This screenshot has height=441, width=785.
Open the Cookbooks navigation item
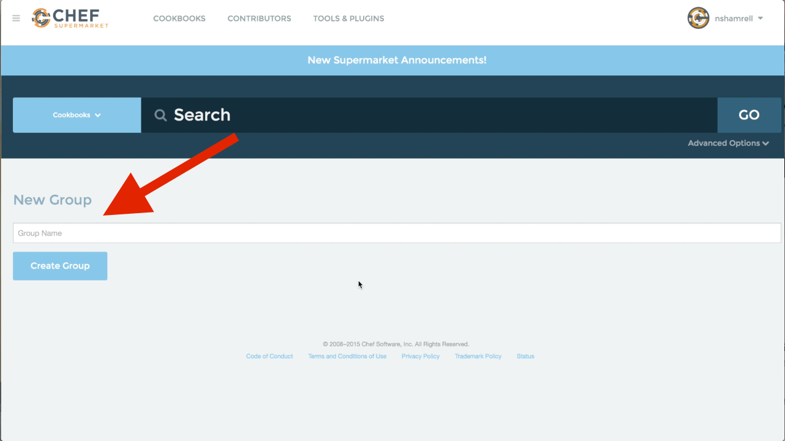(x=179, y=18)
